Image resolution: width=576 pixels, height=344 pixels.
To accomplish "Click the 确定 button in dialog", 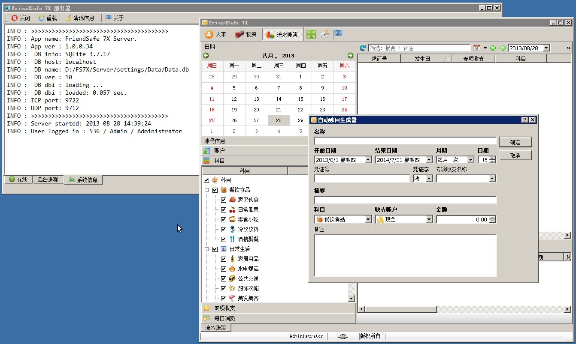I will click(515, 142).
